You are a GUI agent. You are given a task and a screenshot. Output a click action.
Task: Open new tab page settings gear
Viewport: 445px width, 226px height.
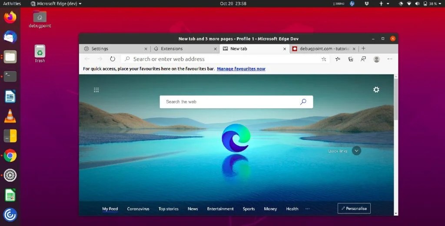pyautogui.click(x=376, y=90)
